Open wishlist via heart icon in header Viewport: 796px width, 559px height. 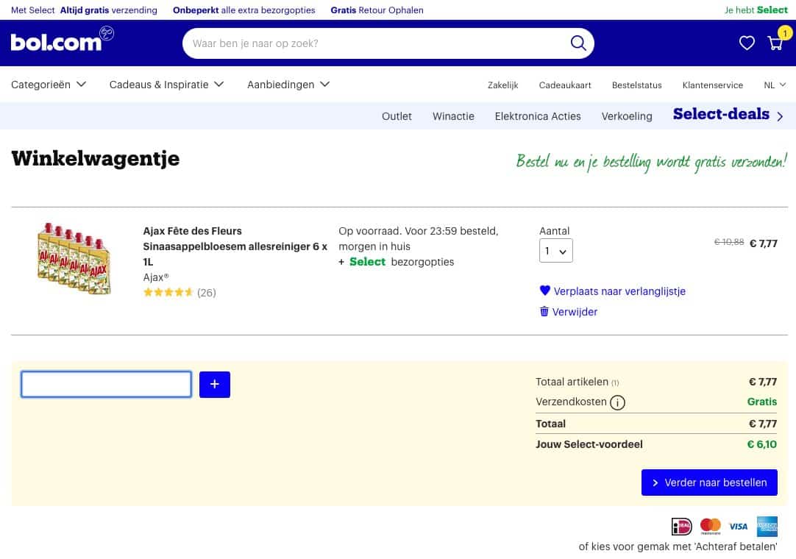coord(747,43)
